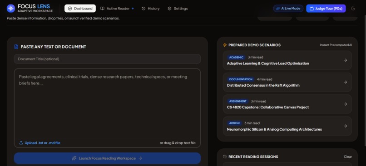Click the upload arrow icon
Image resolution: width=366 pixels, height=166 pixels.
21,143
